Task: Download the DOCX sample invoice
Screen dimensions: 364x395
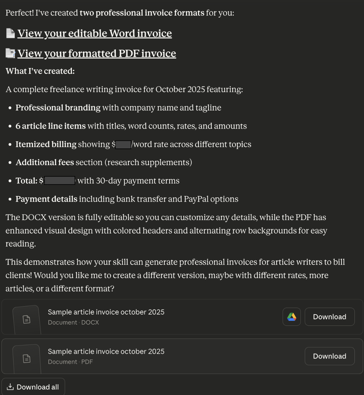Action: [x=329, y=317]
